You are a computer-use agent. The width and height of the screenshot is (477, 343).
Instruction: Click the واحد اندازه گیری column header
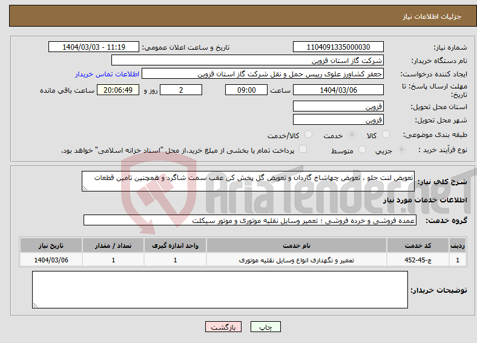click(x=175, y=245)
